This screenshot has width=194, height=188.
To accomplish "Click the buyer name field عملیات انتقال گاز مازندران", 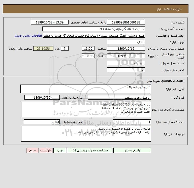I will (93, 29).
